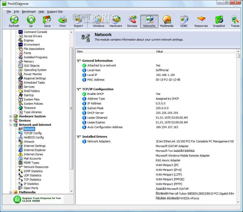Open Internet Zones tree entry

(x=31, y=154)
